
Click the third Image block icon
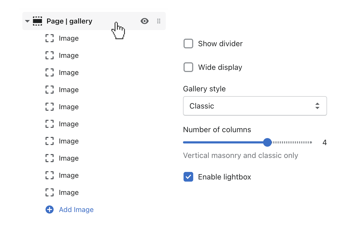point(50,73)
